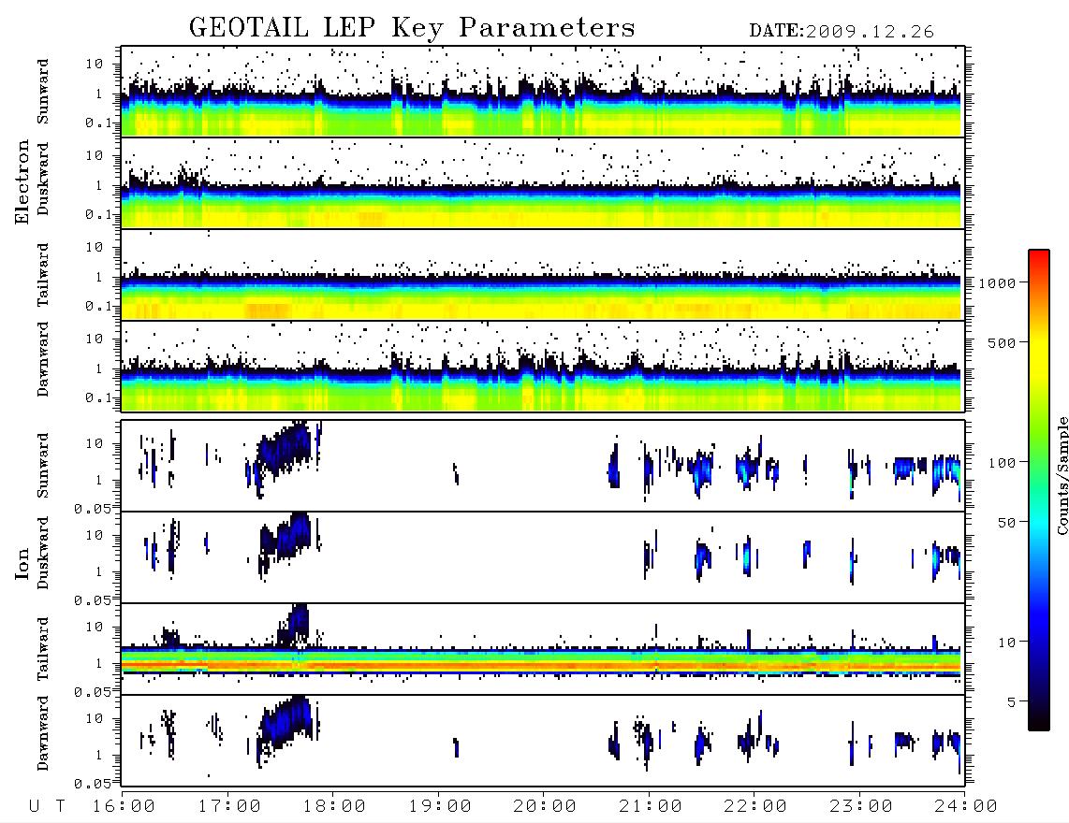Click the "Ion" group label

[x=22, y=564]
